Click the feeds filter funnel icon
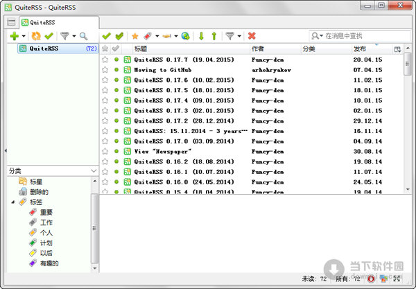This screenshot has height=289, width=416. 64,36
